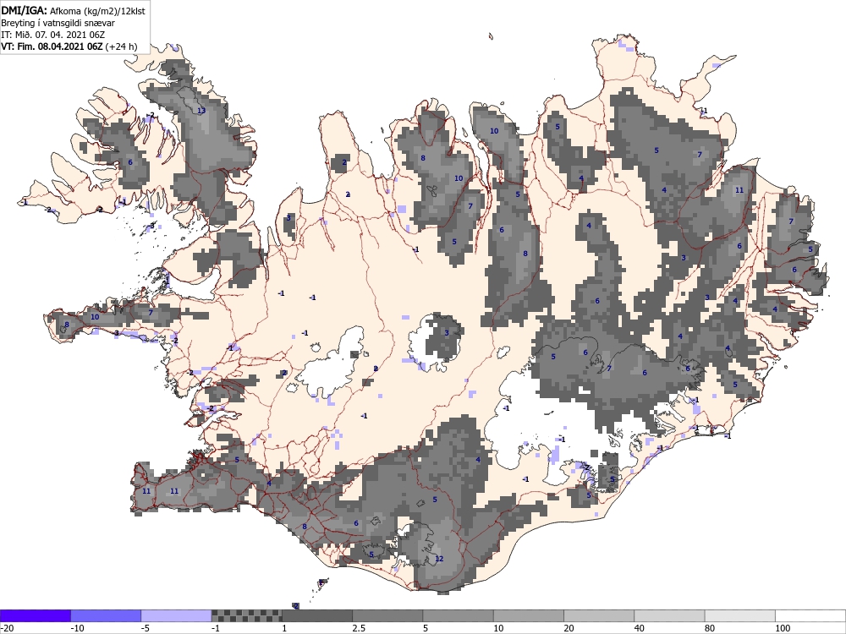The height and width of the screenshot is (634, 846).
Task: Click the darkest gray 1 to 2.5 legend swatch
Action: point(317,615)
